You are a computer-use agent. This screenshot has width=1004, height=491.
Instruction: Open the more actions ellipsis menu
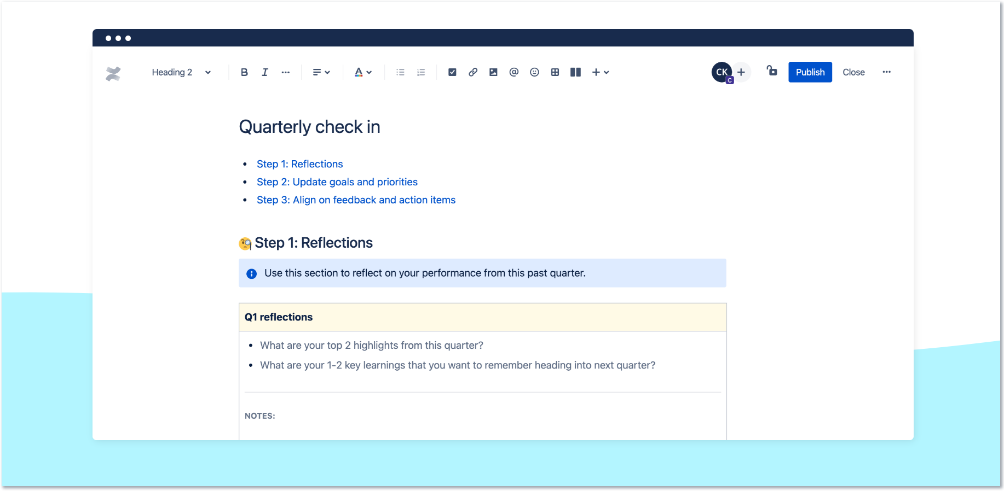(887, 72)
